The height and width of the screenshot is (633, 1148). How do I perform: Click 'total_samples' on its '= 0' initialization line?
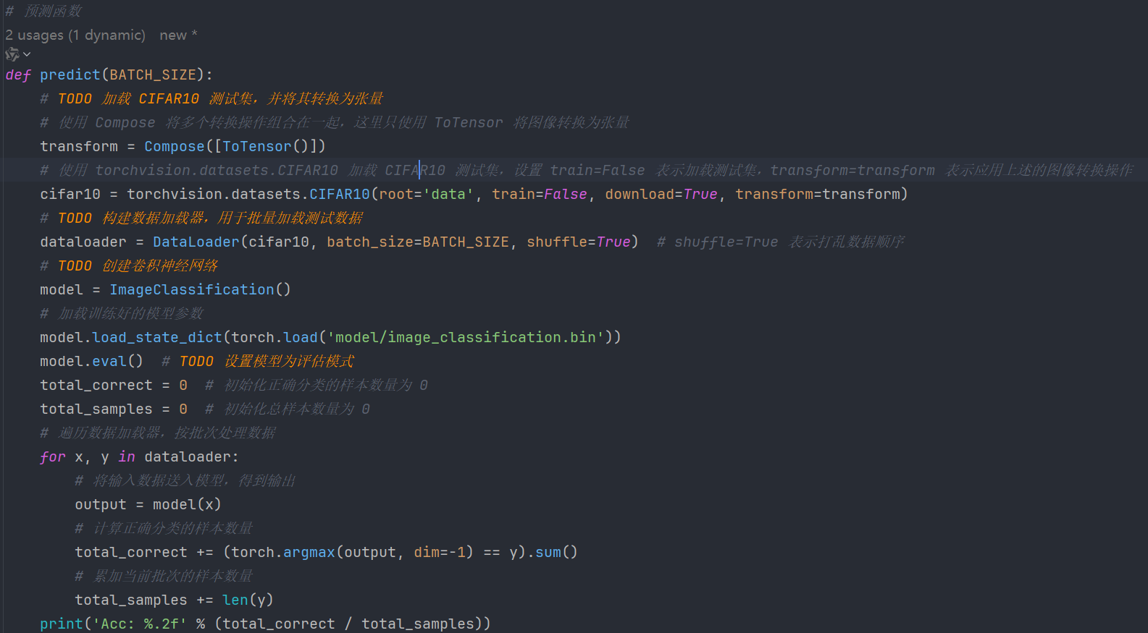pyautogui.click(x=96, y=409)
